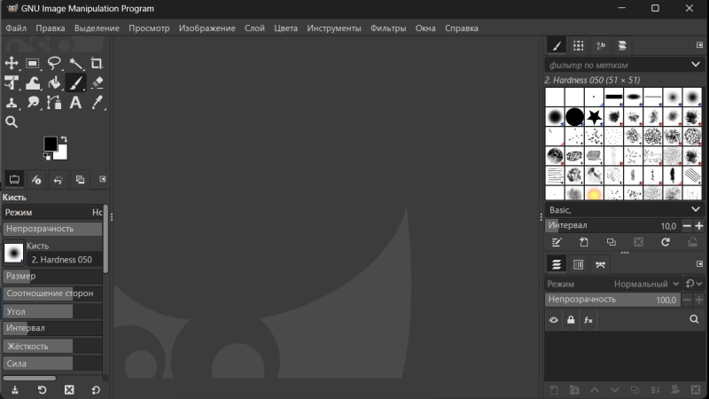Reset tool options to defaults
Screen dimensions: 709x399
coord(96,390)
